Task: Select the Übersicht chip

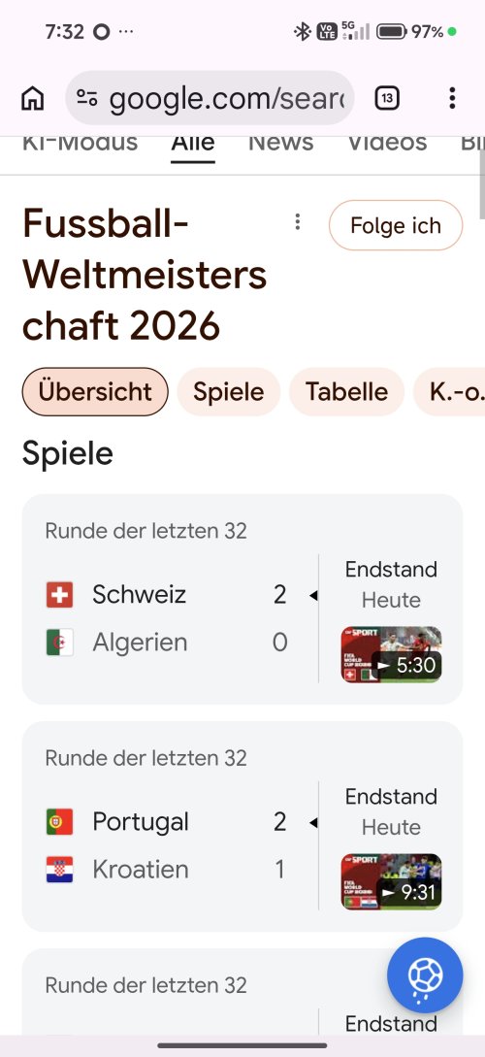Action: click(95, 392)
